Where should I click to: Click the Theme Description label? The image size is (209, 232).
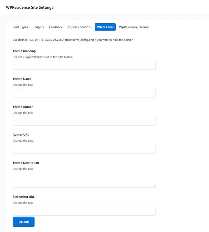(26, 163)
